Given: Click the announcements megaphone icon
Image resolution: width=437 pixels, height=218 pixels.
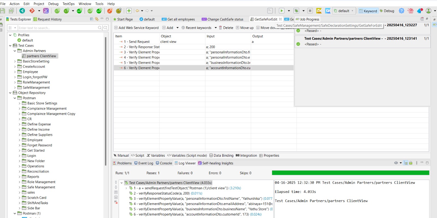Looking at the screenshot, I should (420, 11).
